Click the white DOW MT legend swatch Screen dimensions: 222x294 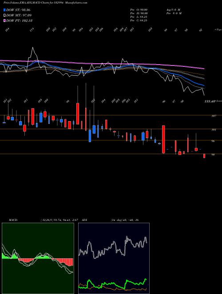pos(4,15)
